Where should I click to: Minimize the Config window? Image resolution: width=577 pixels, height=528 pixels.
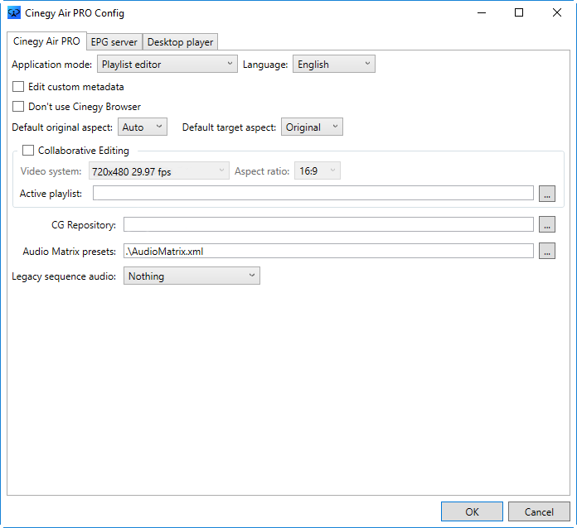click(x=482, y=13)
